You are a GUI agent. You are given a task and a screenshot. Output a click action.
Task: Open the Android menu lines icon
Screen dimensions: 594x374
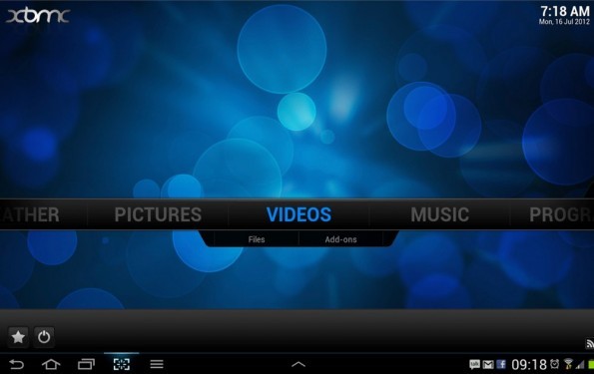click(157, 364)
